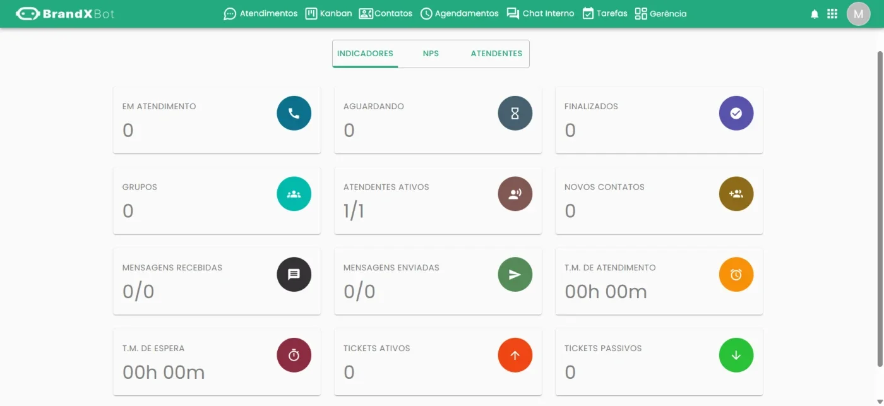Click the T.M. de Espera "00h 00m" value
Image resolution: width=884 pixels, height=406 pixels.
[x=164, y=373]
